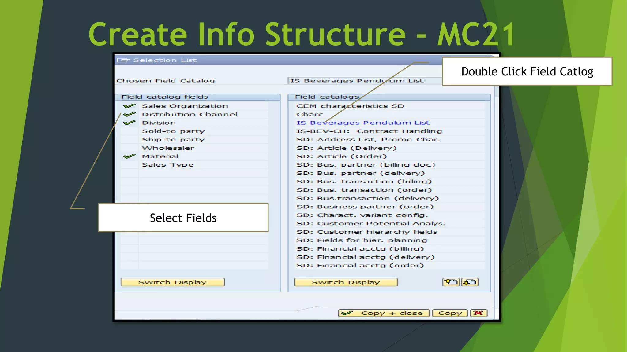Select IS Beverages Pendulum List catalog

363,123
